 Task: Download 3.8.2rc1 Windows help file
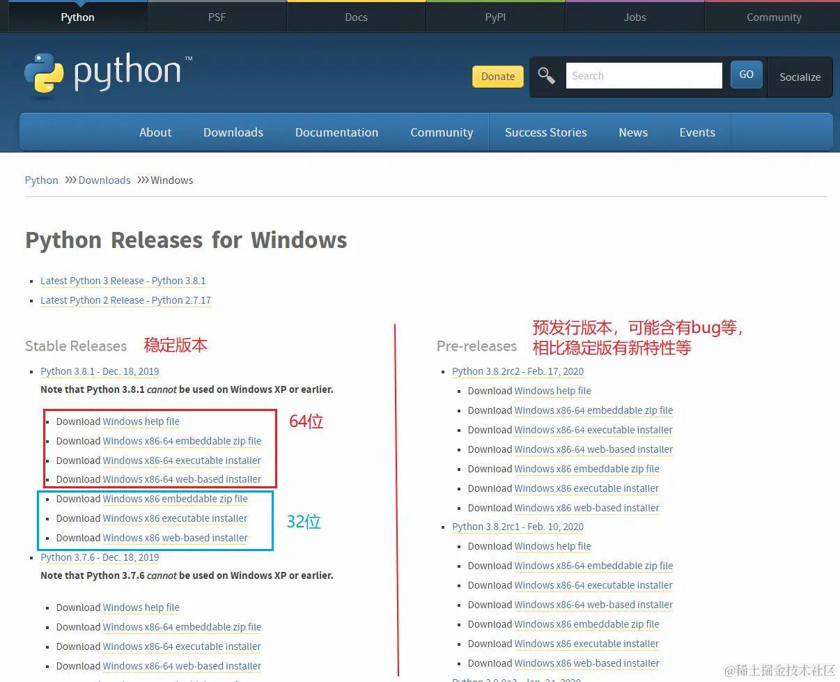553,546
